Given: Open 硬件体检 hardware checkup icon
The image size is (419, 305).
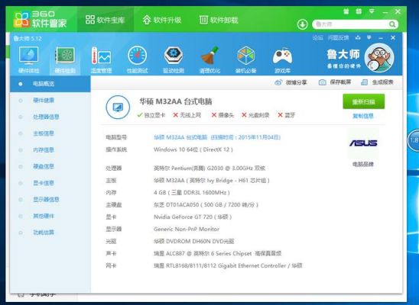Looking at the screenshot, I should point(28,59).
